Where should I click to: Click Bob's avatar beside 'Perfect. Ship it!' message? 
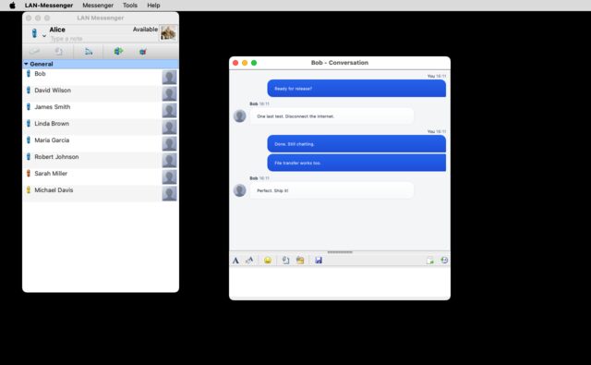(x=240, y=190)
